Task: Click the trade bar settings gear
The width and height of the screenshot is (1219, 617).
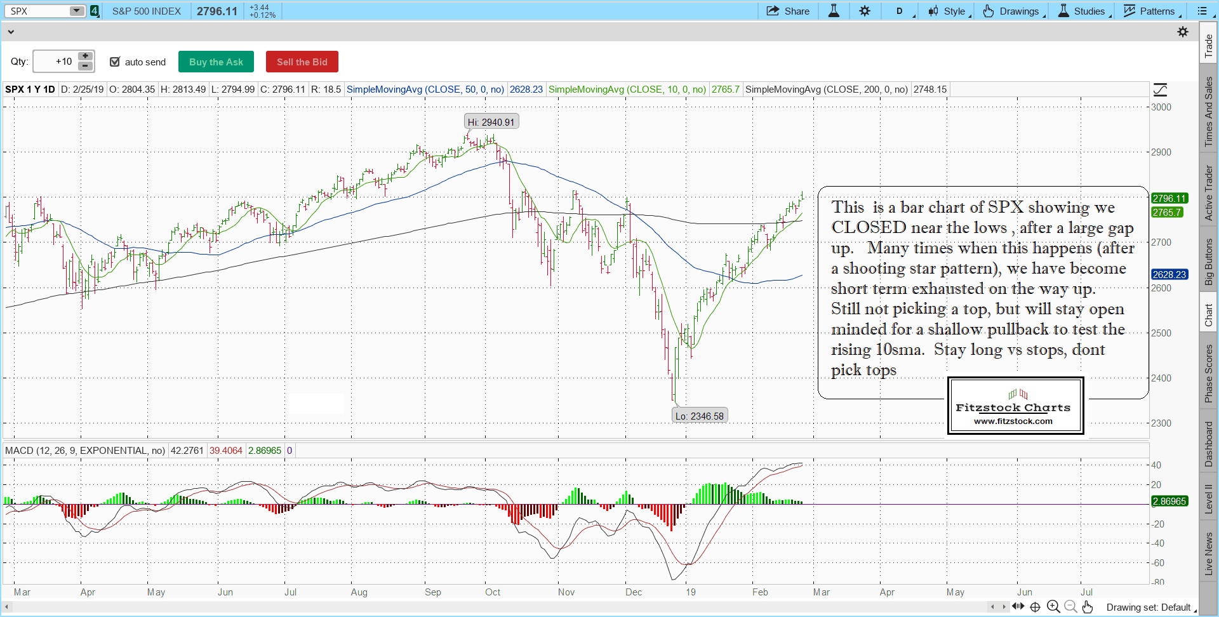Action: [1183, 32]
